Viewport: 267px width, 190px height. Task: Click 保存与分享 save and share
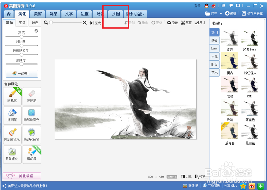(x=252, y=14)
